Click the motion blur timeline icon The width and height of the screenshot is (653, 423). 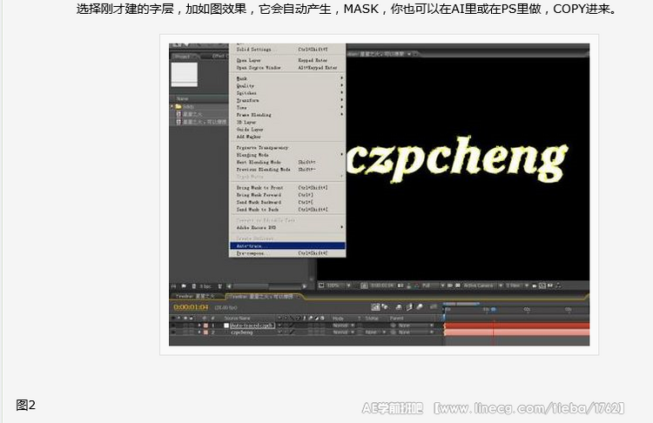(x=420, y=307)
